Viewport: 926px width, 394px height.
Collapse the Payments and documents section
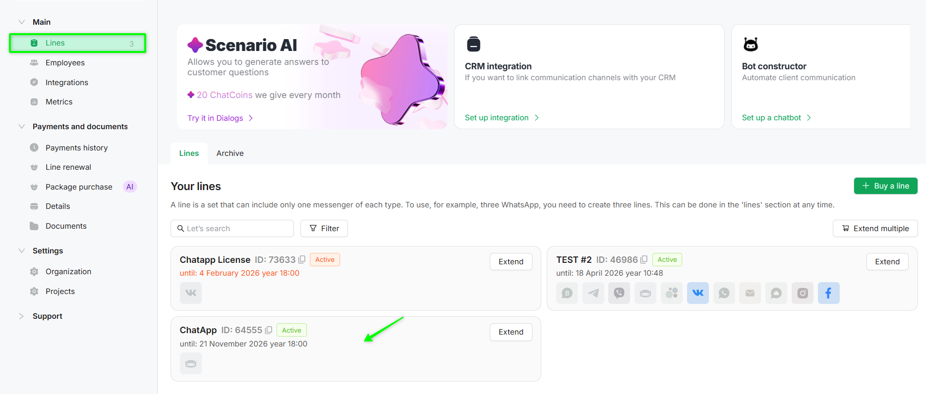[x=22, y=127]
